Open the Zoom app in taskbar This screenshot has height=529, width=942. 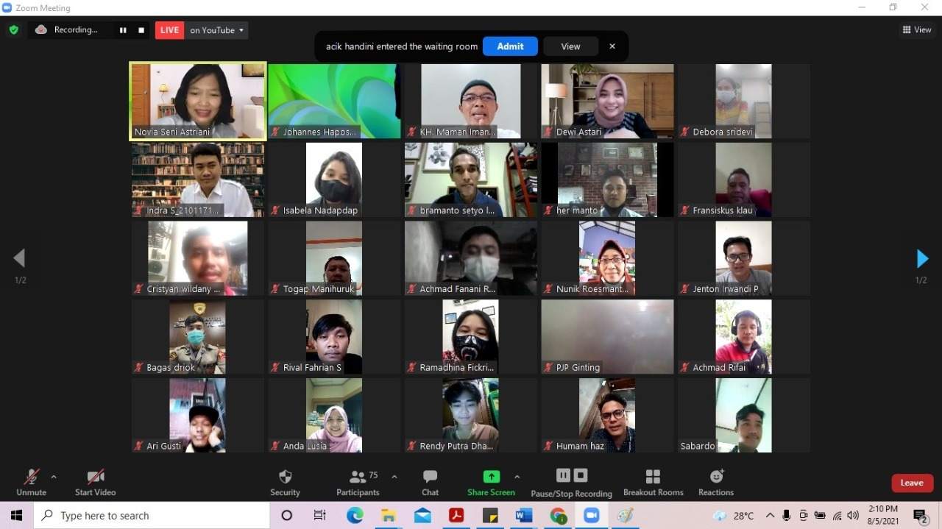click(592, 516)
